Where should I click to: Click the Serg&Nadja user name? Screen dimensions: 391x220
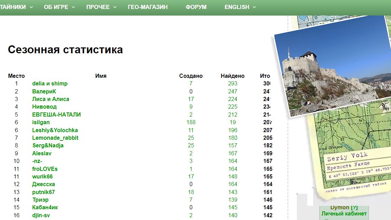point(48,146)
